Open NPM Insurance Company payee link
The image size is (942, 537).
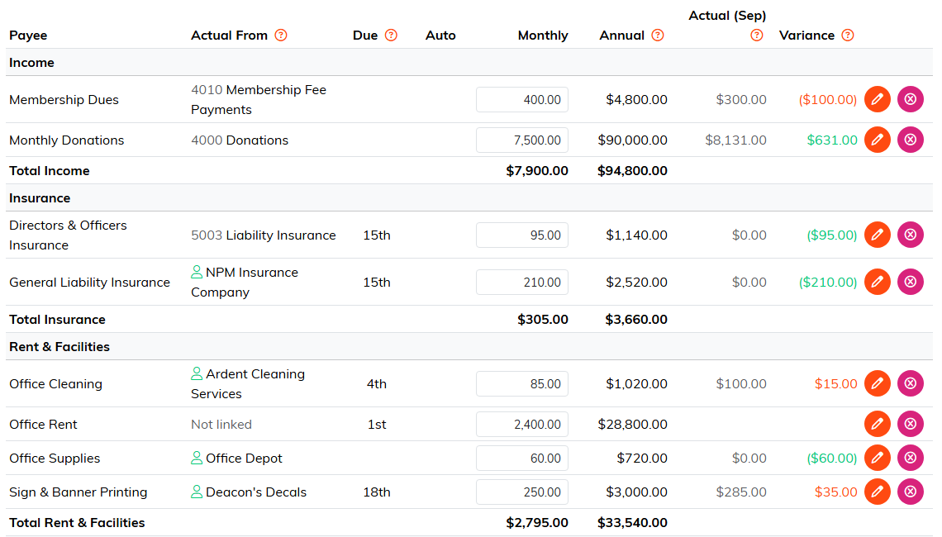[245, 283]
